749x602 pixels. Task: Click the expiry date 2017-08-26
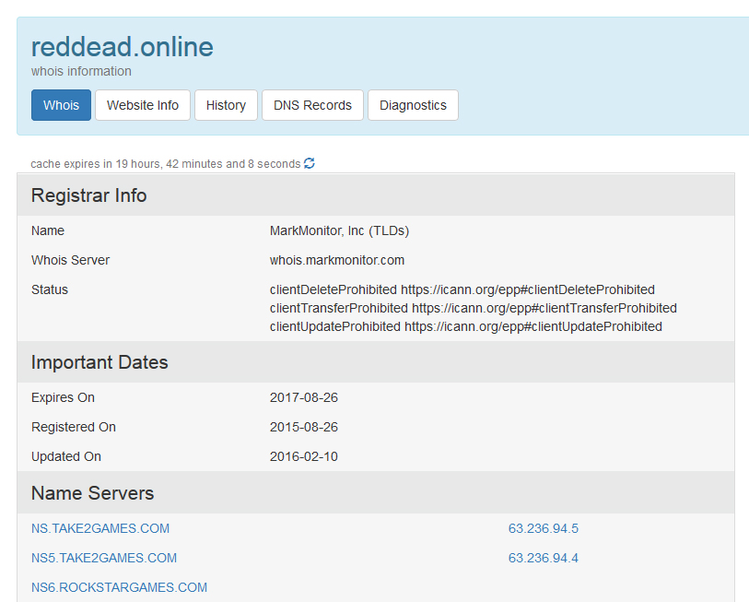click(x=304, y=397)
